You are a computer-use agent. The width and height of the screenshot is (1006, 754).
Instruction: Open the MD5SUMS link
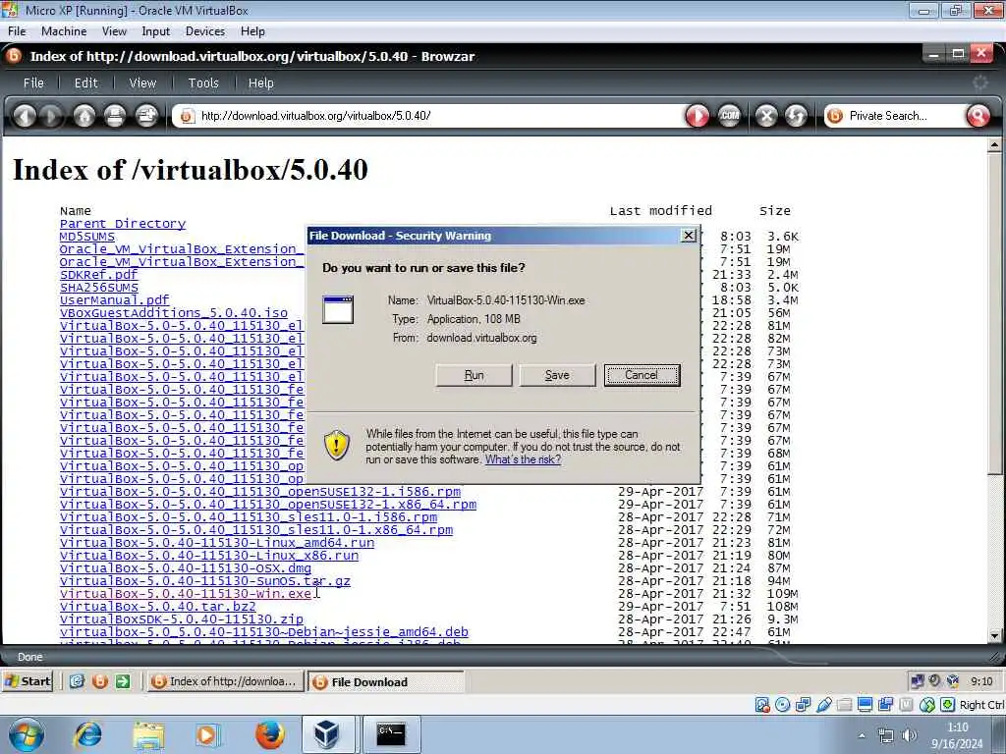pyautogui.click(x=87, y=237)
